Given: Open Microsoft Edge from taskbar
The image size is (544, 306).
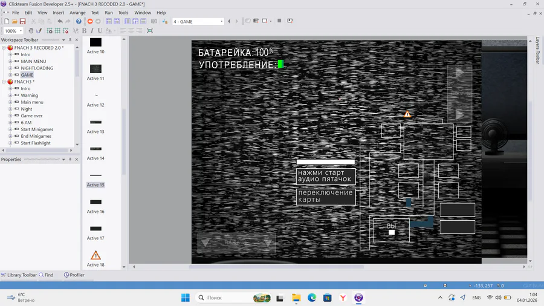Looking at the screenshot, I should pos(311,298).
